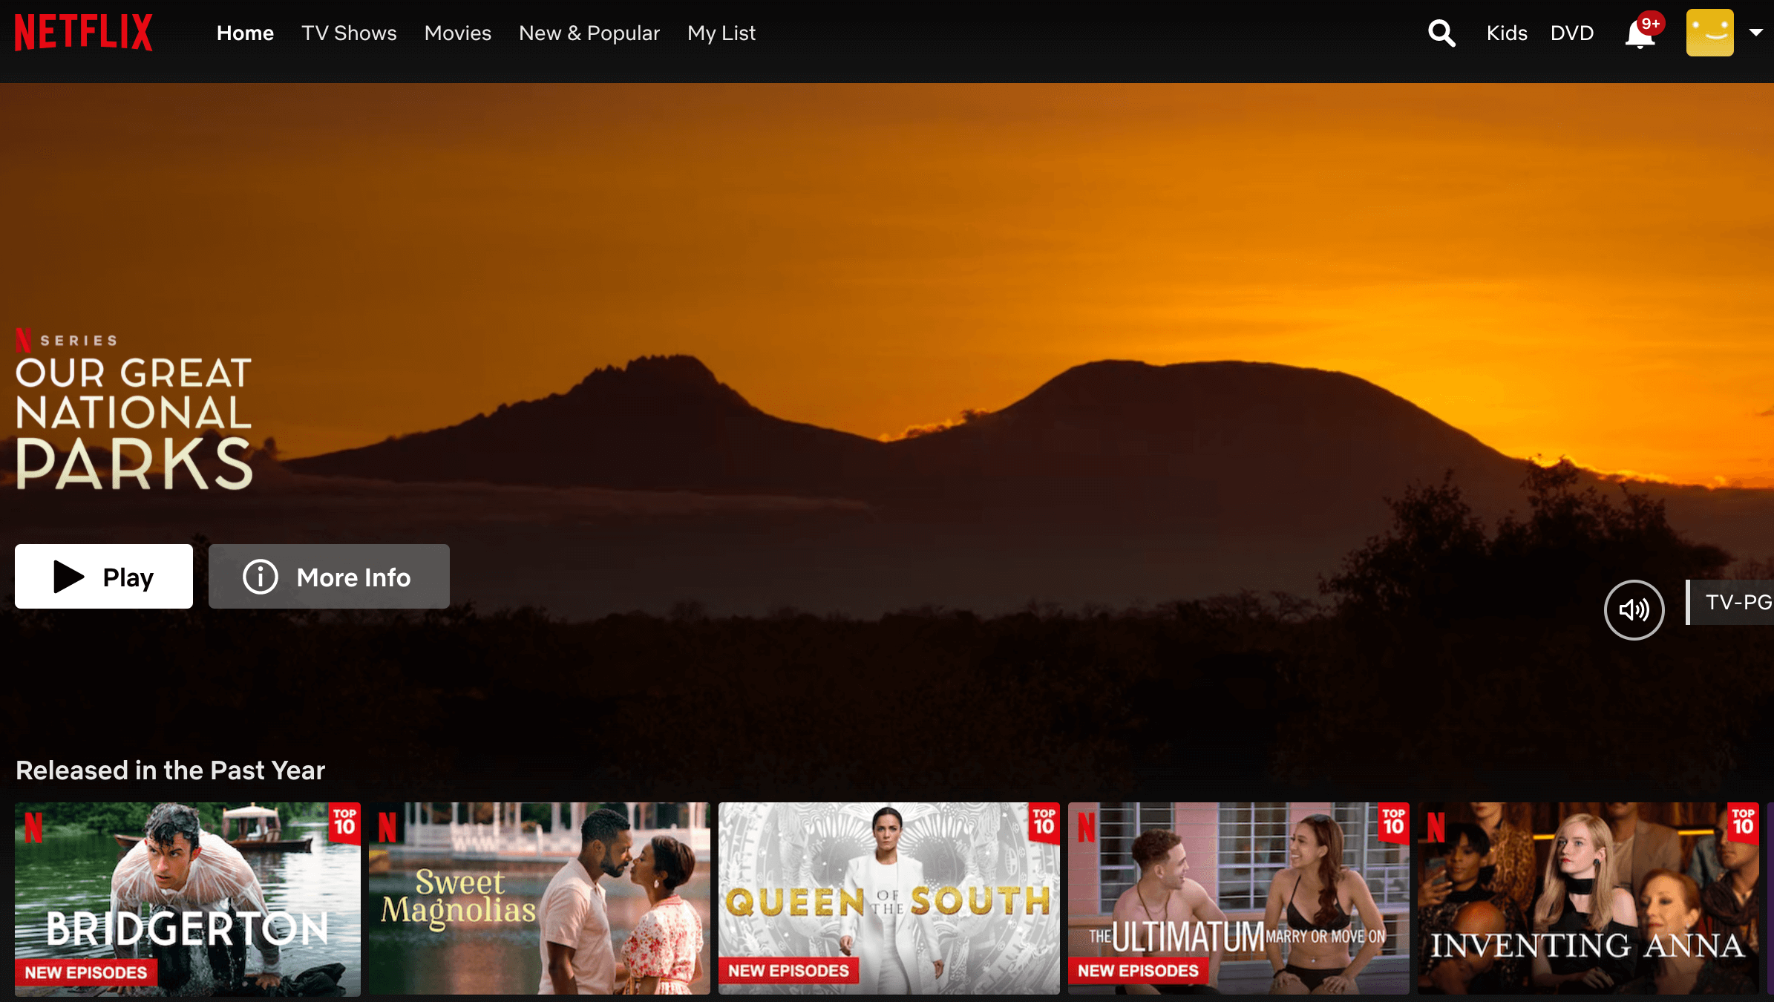Click the Top 10 badge on Inventing Anna
1774x1002 pixels.
tap(1743, 822)
